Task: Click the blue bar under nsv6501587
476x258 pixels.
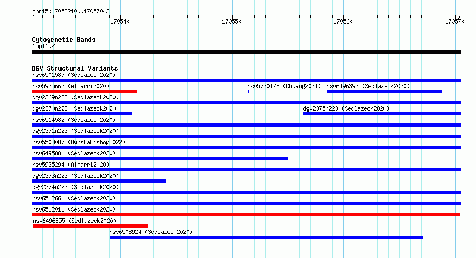Action: coord(246,80)
